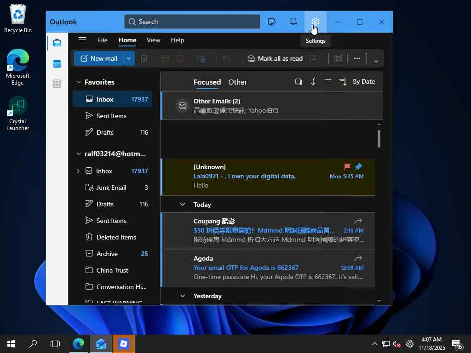This screenshot has height=353, width=471.
Task: Click Mark all as read
Action: (275, 58)
